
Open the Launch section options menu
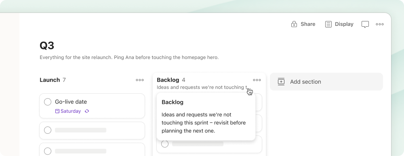click(x=140, y=80)
